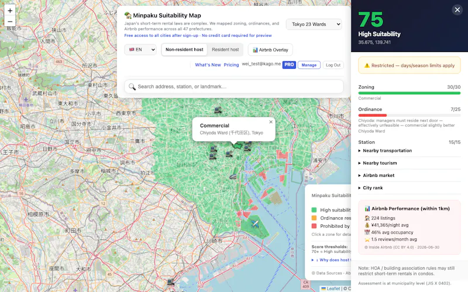Click the '1.5 reviews/month avg' text

(394, 239)
